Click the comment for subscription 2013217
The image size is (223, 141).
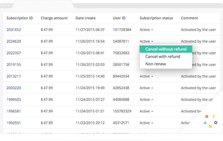pyautogui.click(x=198, y=76)
